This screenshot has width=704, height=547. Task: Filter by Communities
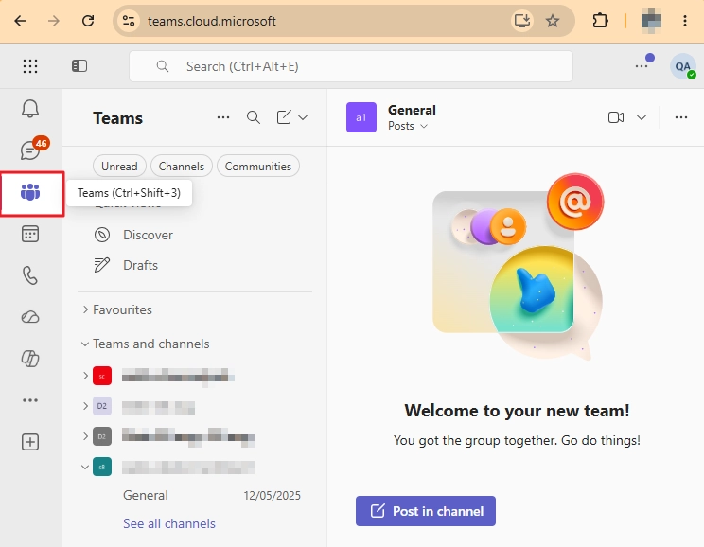[258, 167]
